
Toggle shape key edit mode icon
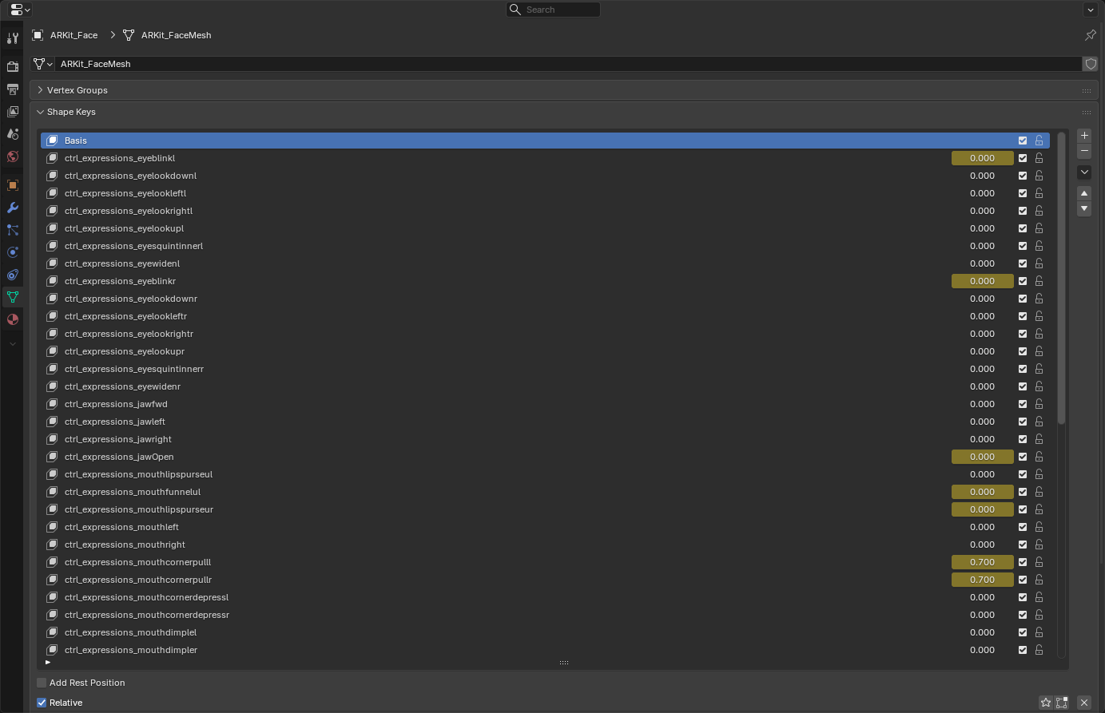(1061, 703)
